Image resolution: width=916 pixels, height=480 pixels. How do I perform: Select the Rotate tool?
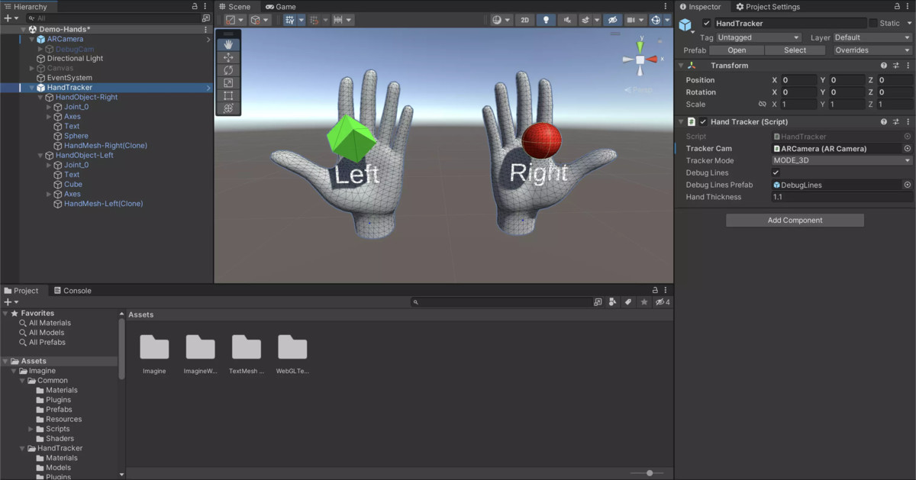(229, 70)
